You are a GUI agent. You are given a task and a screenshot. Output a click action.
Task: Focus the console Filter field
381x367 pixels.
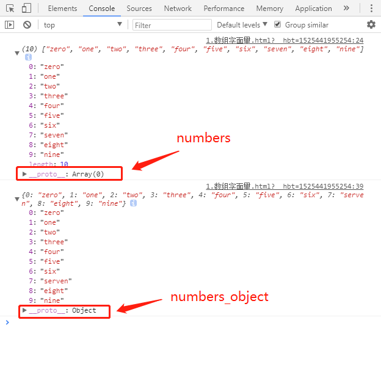(x=172, y=25)
